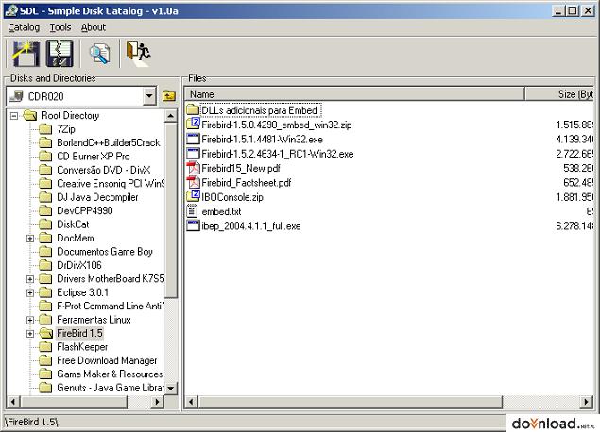Expand the Drivers MotherBoard K7S5 node
Viewport: 600px width, 432px height.
point(30,279)
